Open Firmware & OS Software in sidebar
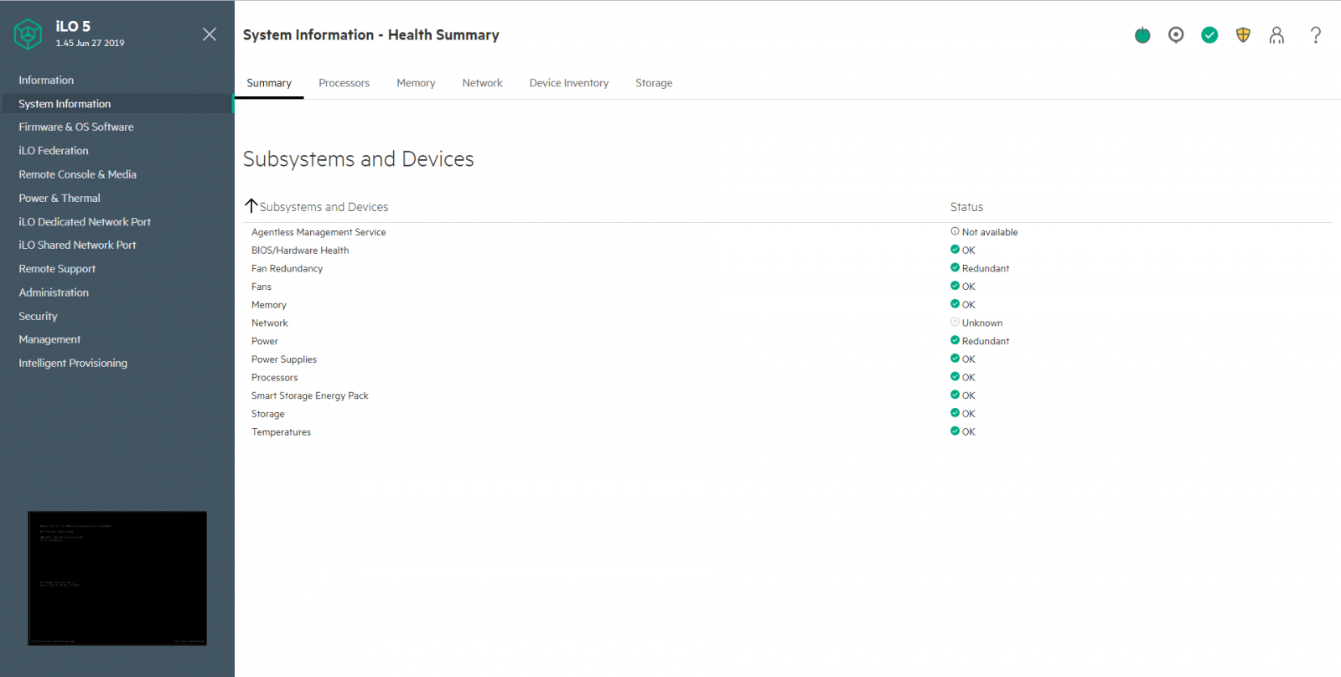Image resolution: width=1341 pixels, height=677 pixels. click(76, 127)
